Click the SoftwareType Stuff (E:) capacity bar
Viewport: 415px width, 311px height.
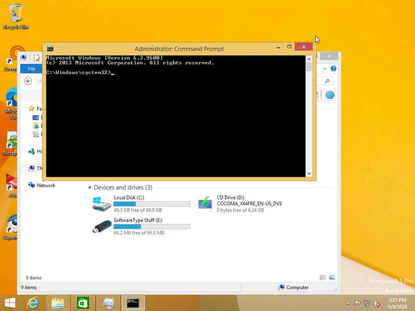pos(152,227)
